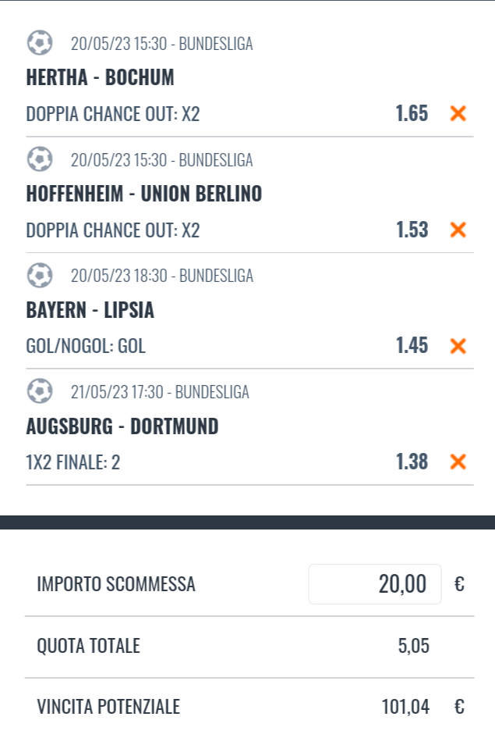The width and height of the screenshot is (495, 738).
Task: Click soccer ball icon for Bayern - Lipsia
Action: pyautogui.click(x=40, y=275)
